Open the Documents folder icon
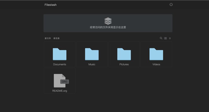Image resolution: width=209 pixels, height=112 pixels. click(x=60, y=54)
